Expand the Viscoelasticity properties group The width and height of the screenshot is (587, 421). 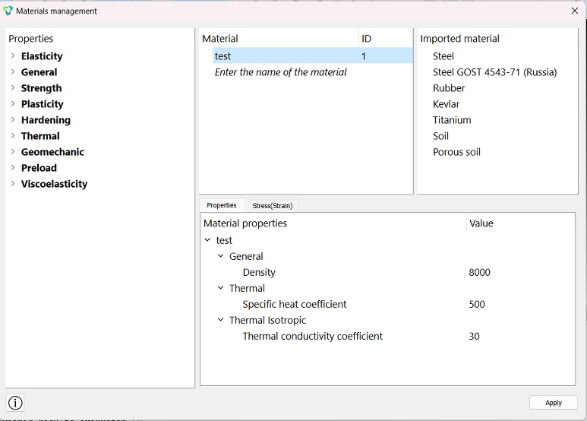[x=13, y=184]
